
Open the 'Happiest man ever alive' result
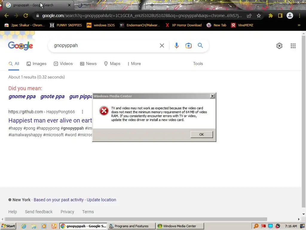[x=50, y=120]
